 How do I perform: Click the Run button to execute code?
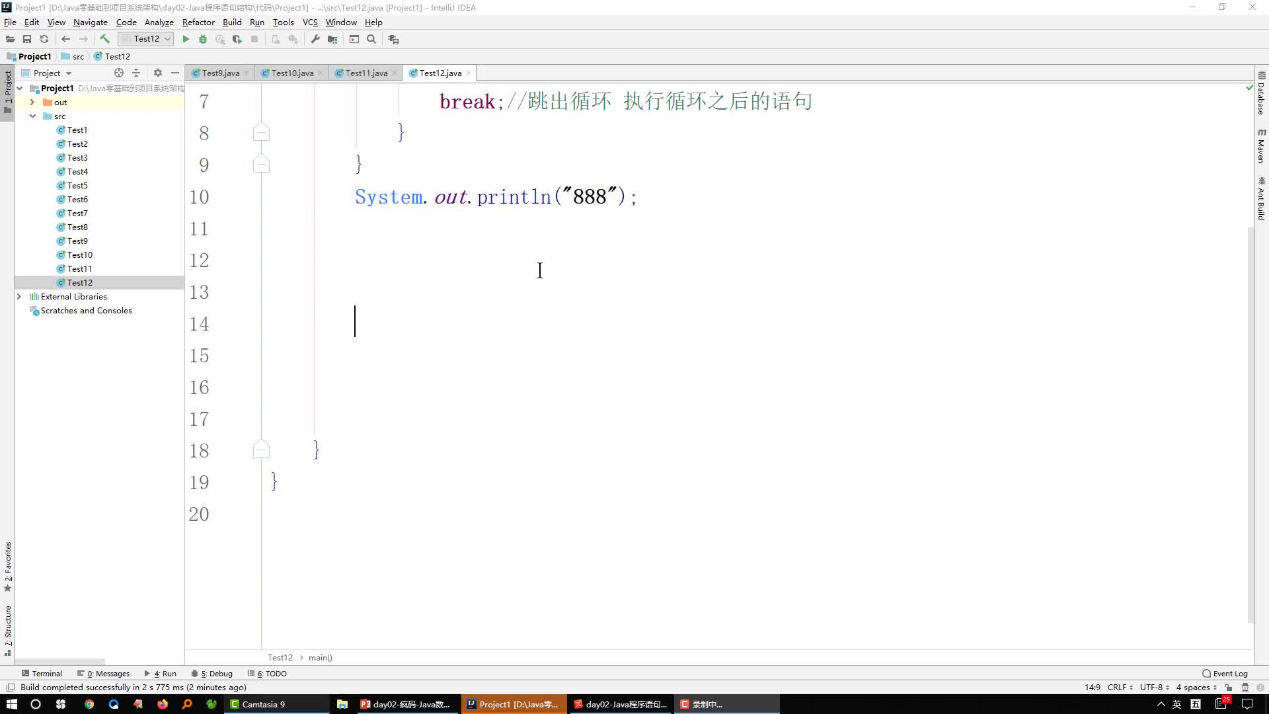click(x=186, y=39)
